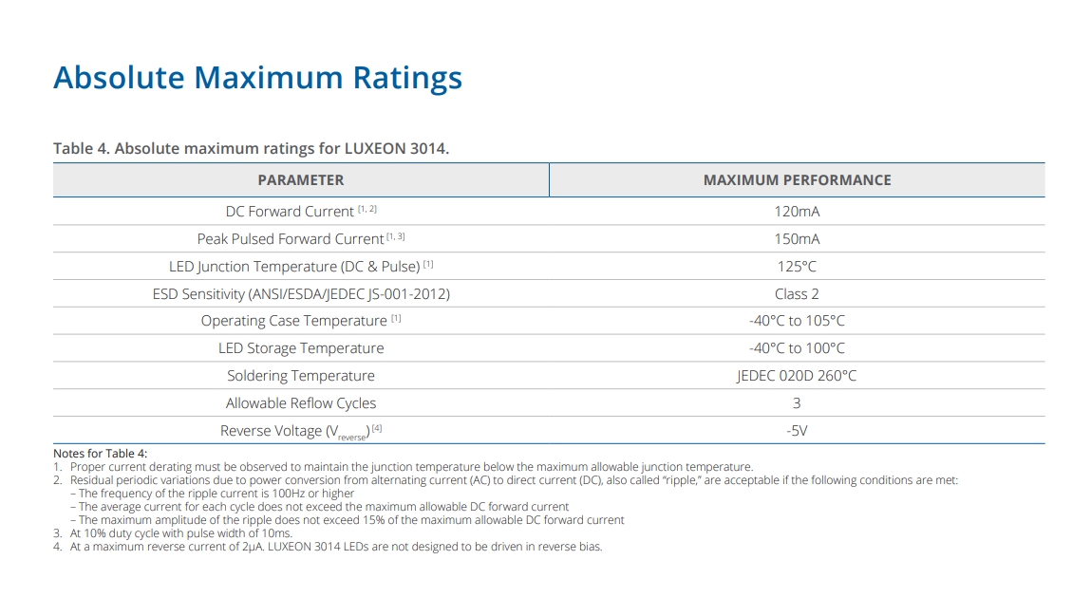Image resolution: width=1072 pixels, height=616 pixels.
Task: Click the 'maximum amplitude of the ripple' line
Action: click(348, 519)
